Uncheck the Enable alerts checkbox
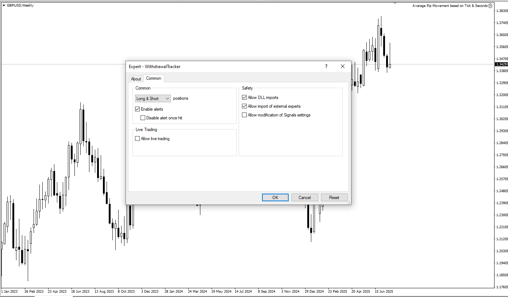The width and height of the screenshot is (508, 297). (138, 109)
